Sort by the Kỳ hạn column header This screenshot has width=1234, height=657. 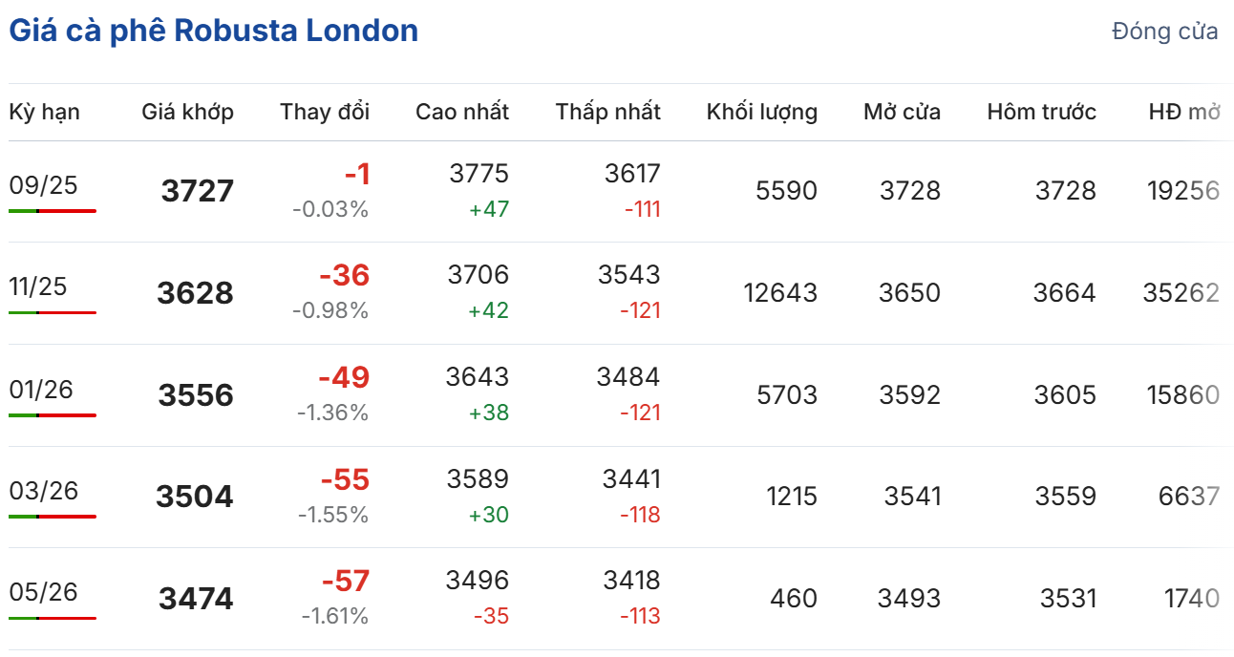pos(45,112)
